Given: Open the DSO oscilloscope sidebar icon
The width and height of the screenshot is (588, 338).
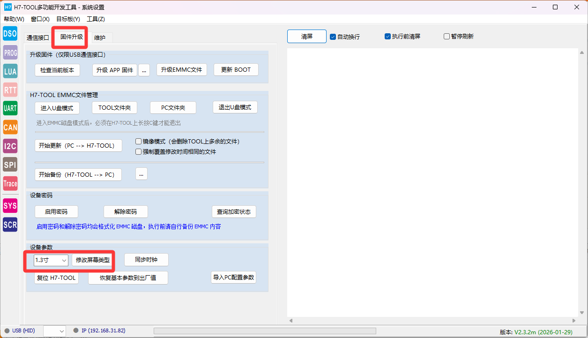Looking at the screenshot, I should point(10,33).
